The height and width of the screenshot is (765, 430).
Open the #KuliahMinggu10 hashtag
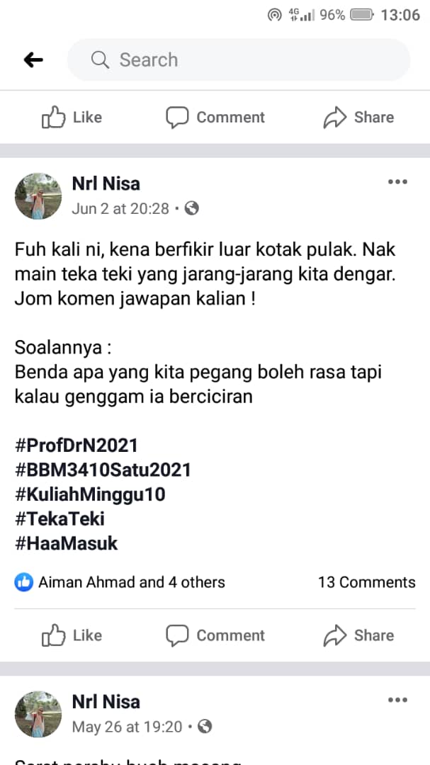pos(90,494)
